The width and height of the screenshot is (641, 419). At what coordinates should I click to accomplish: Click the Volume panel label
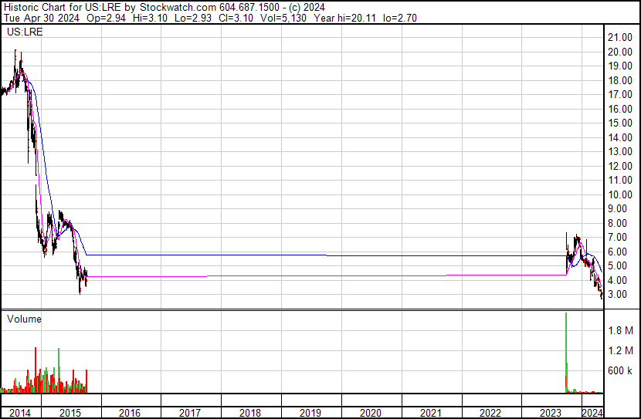click(x=24, y=319)
